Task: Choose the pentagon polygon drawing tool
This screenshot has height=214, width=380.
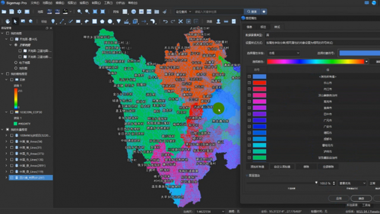Action: pyautogui.click(x=102, y=21)
